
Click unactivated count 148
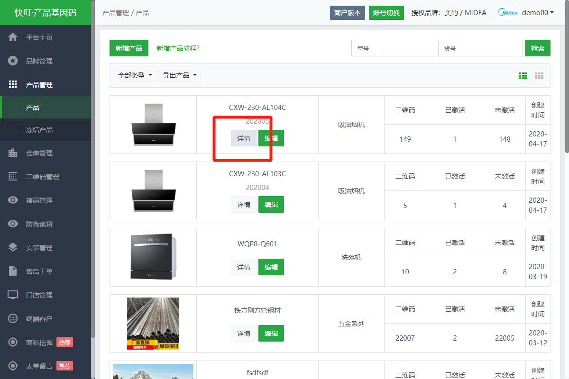505,139
